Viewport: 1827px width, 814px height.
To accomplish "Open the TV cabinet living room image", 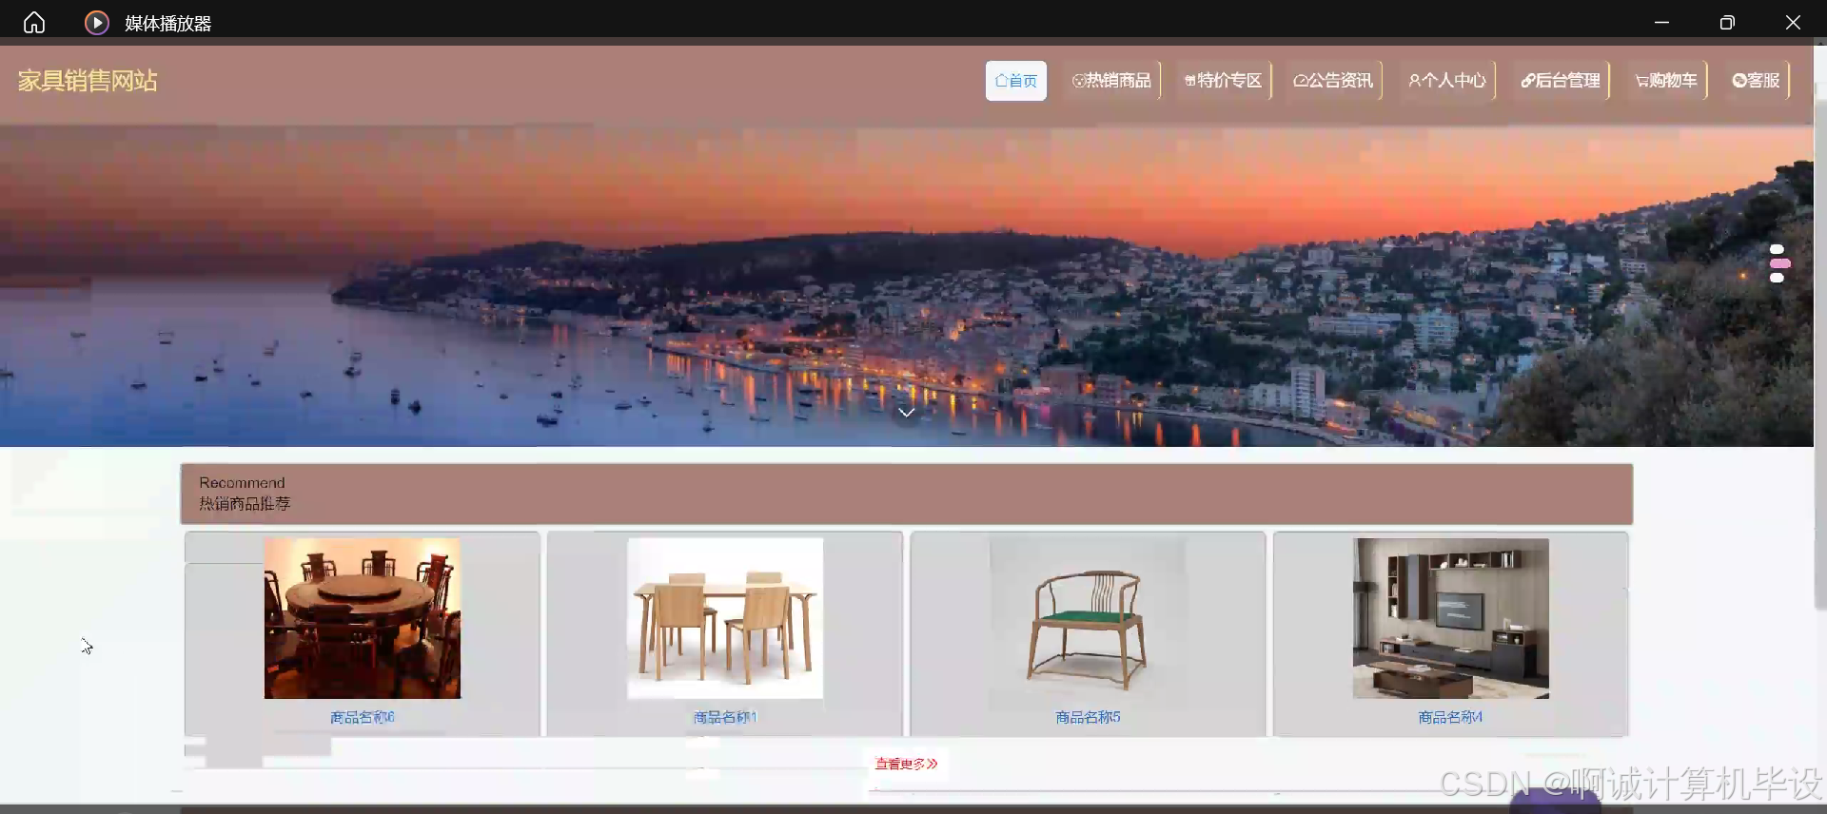I will [1451, 618].
